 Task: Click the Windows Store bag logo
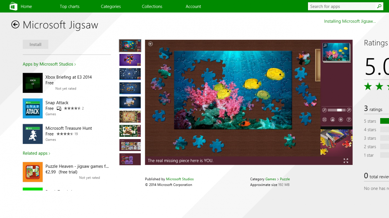tap(13, 6)
